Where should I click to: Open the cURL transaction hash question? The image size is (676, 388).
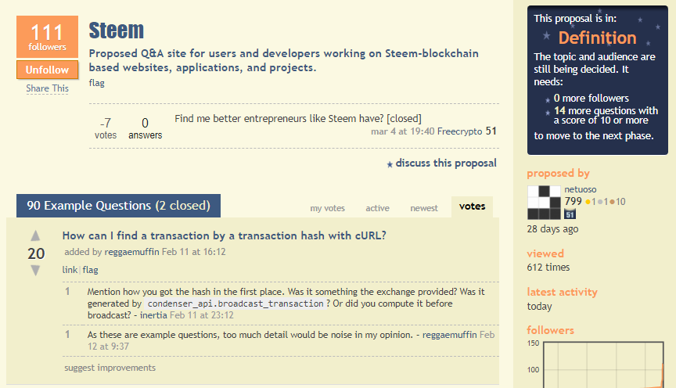pyautogui.click(x=225, y=235)
